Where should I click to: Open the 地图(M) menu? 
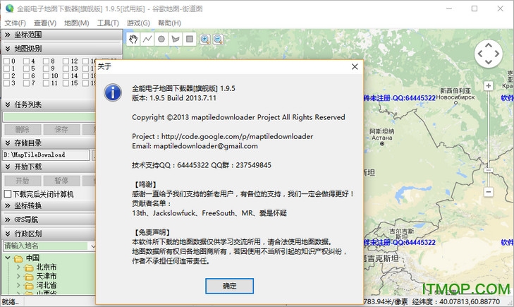(x=76, y=23)
